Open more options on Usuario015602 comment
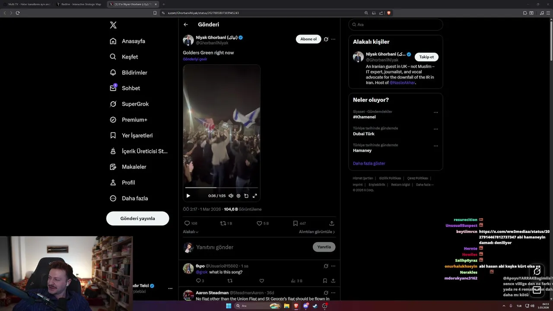Screen dimensions: 553x311 [x=333, y=266]
